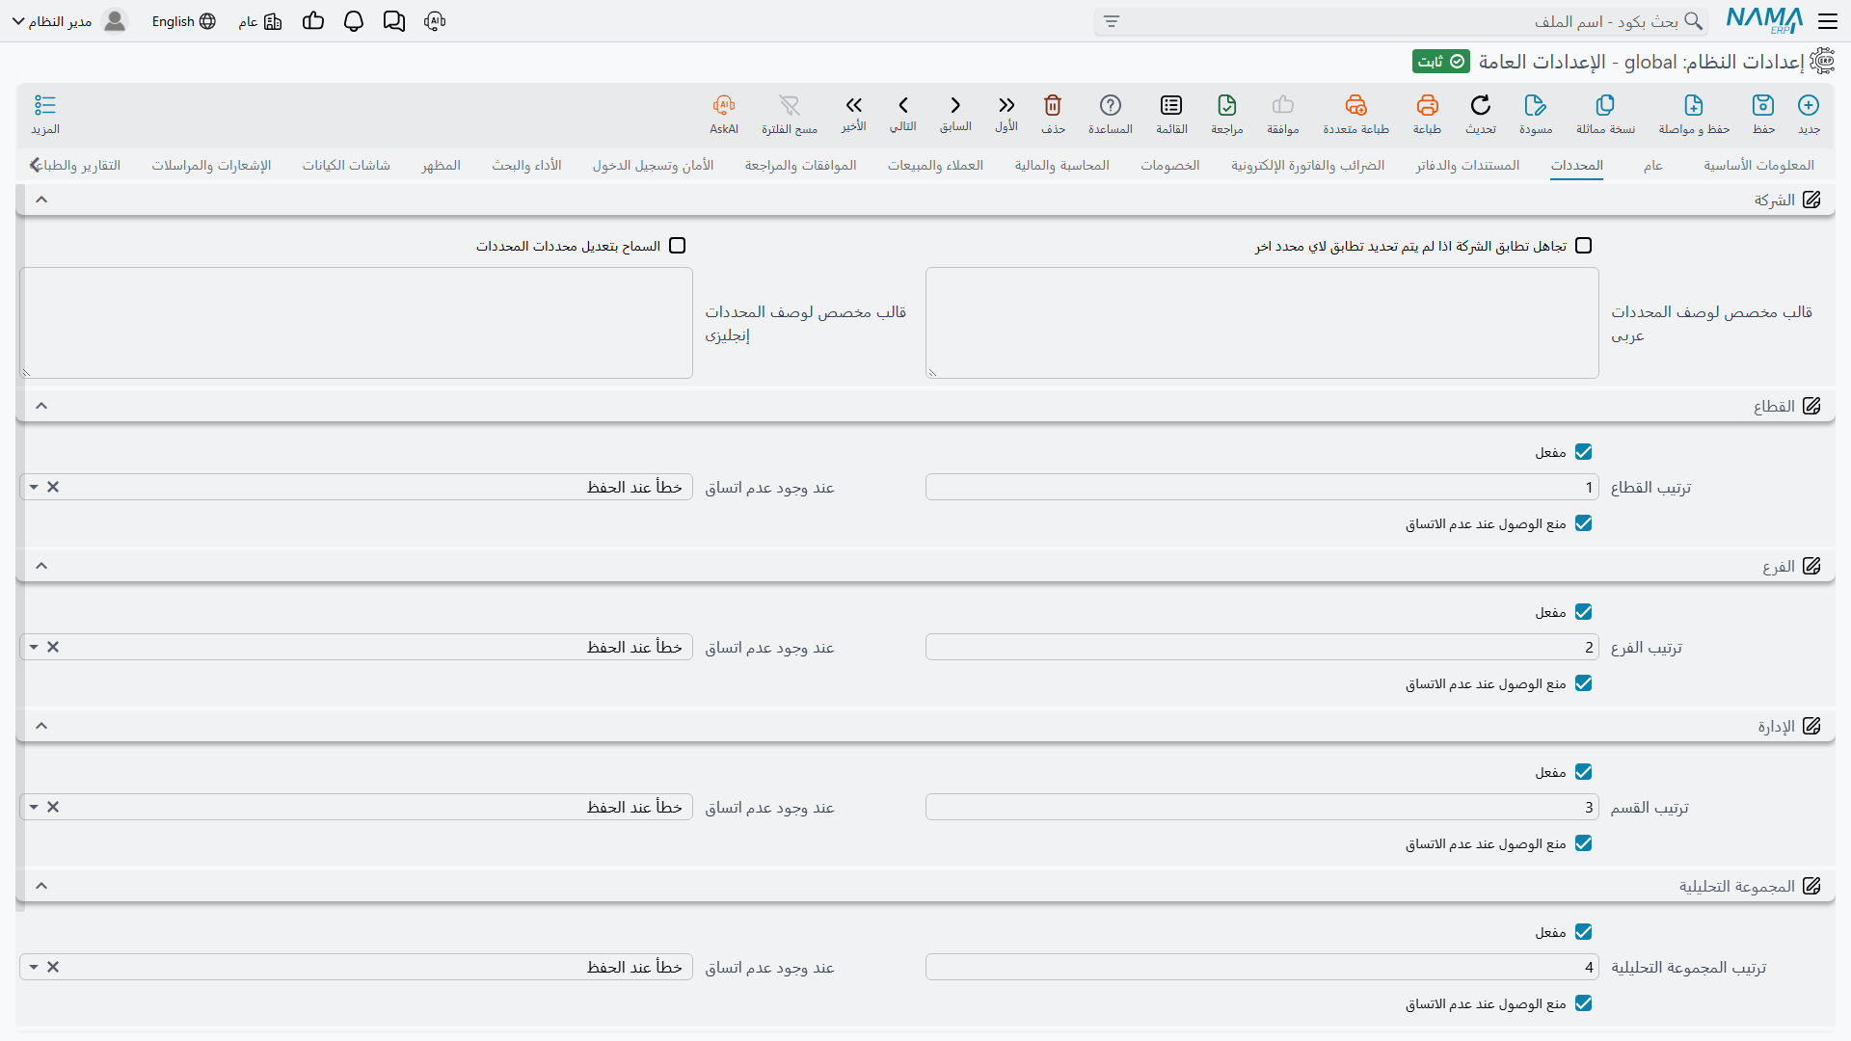Viewport: 1851px width, 1041px height.
Task: Clear القطاع inconsistency selection with X
Action: point(53,487)
